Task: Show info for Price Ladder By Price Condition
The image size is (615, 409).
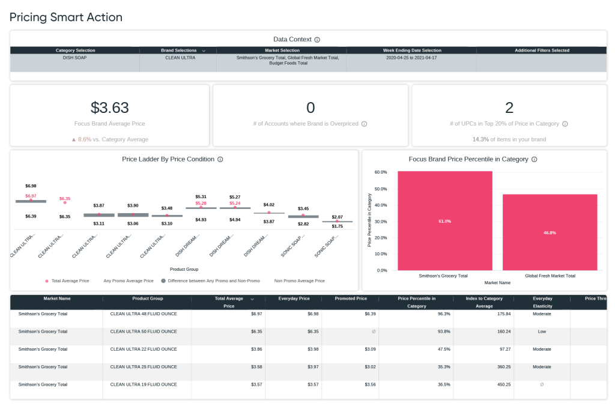Action: coord(220,160)
